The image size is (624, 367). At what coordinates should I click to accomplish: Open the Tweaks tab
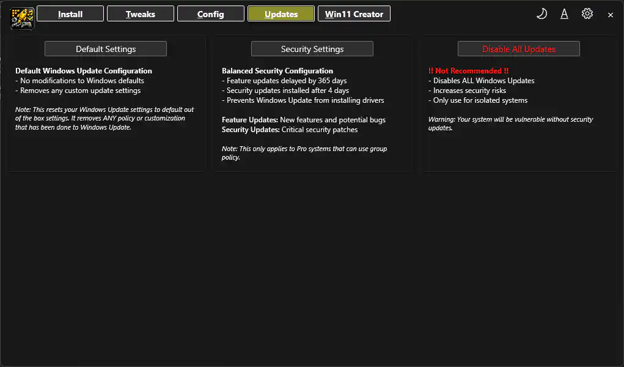tap(141, 14)
